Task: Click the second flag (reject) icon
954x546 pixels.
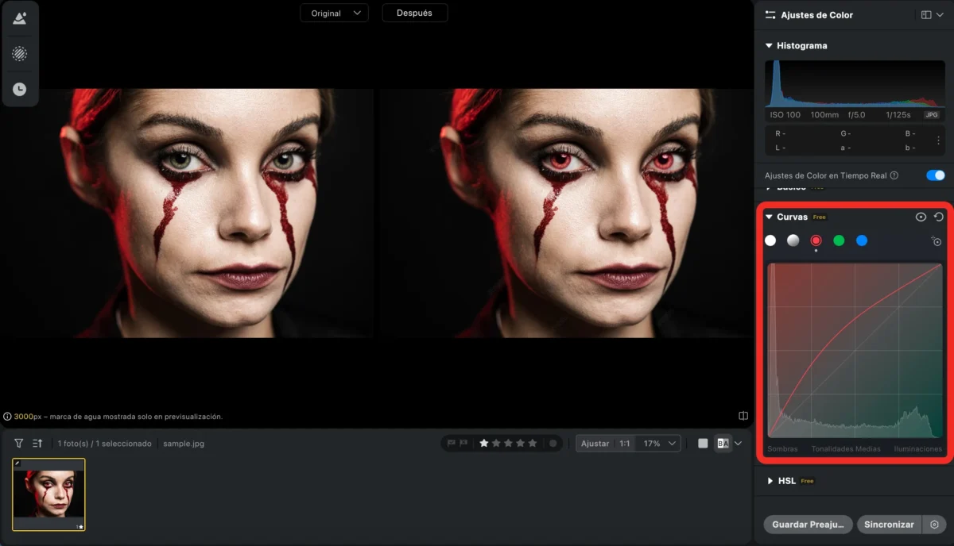Action: pos(463,444)
